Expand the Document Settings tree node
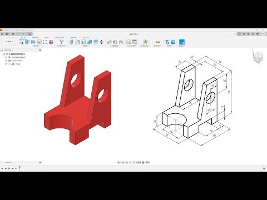 [6, 57]
